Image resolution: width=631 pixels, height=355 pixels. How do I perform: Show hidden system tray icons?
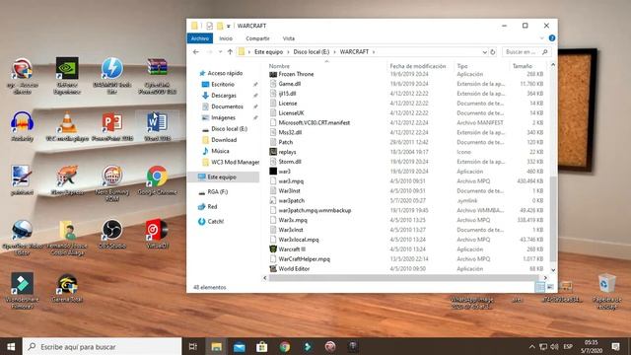(532, 346)
